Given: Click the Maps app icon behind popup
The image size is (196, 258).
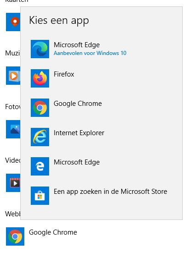Looking at the screenshot, I should pos(13,22).
